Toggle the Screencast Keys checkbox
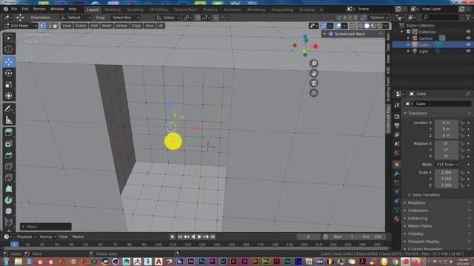Viewport: 474px width, 266px height. coord(331,34)
